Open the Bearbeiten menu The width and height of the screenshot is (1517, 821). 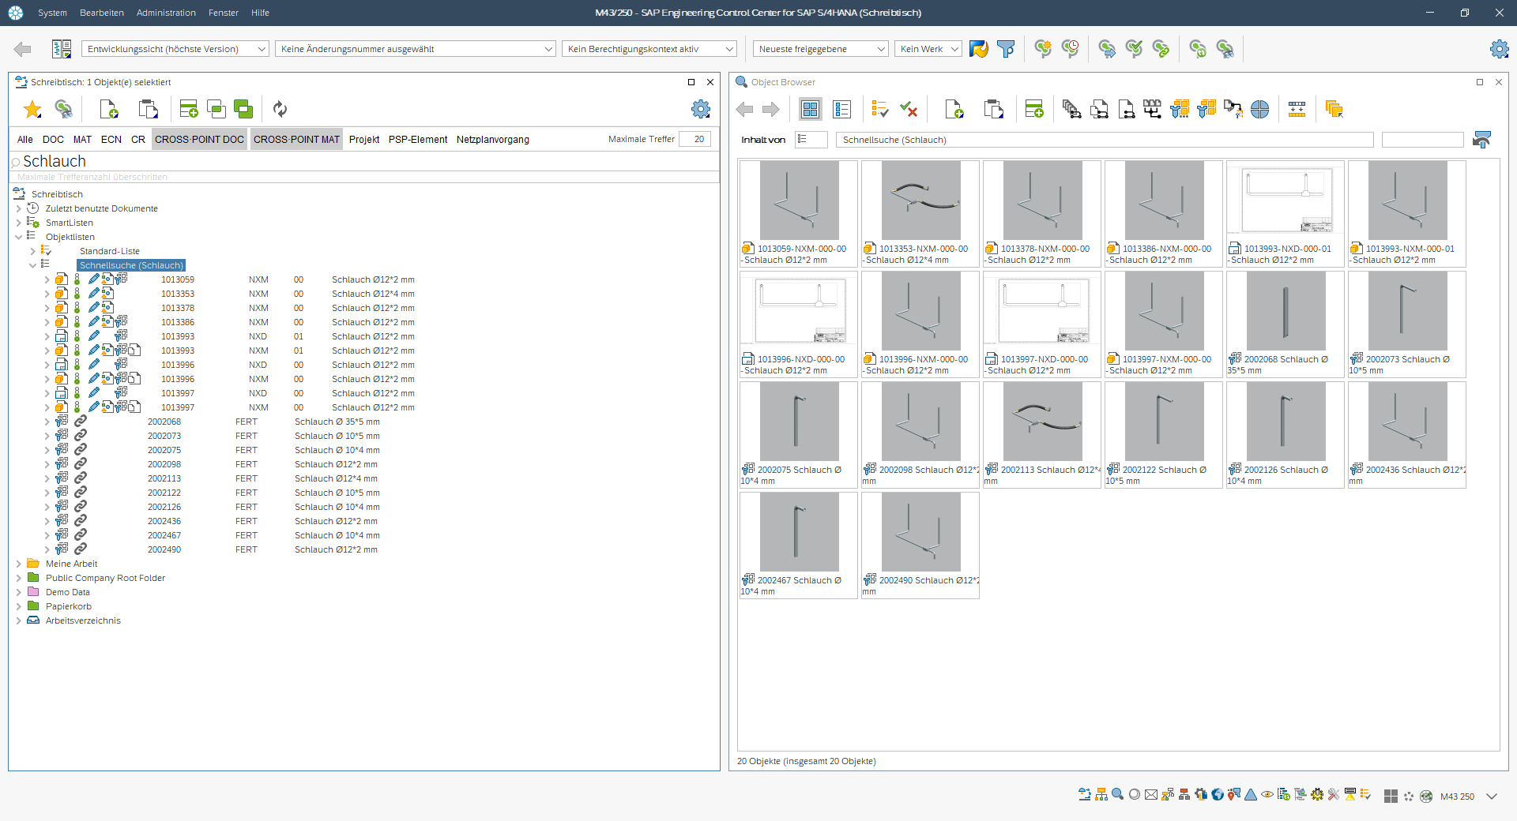click(102, 13)
